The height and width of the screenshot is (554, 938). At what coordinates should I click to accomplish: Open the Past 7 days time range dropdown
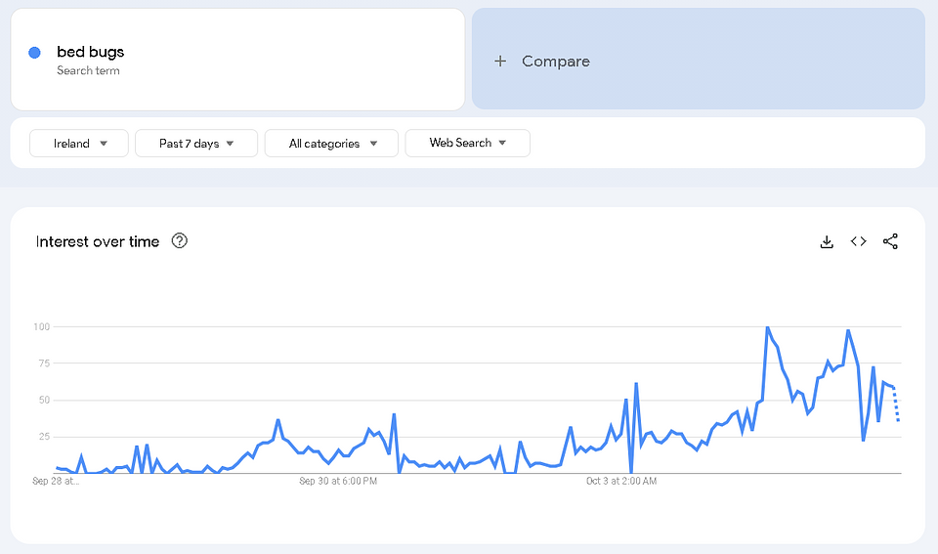[196, 144]
